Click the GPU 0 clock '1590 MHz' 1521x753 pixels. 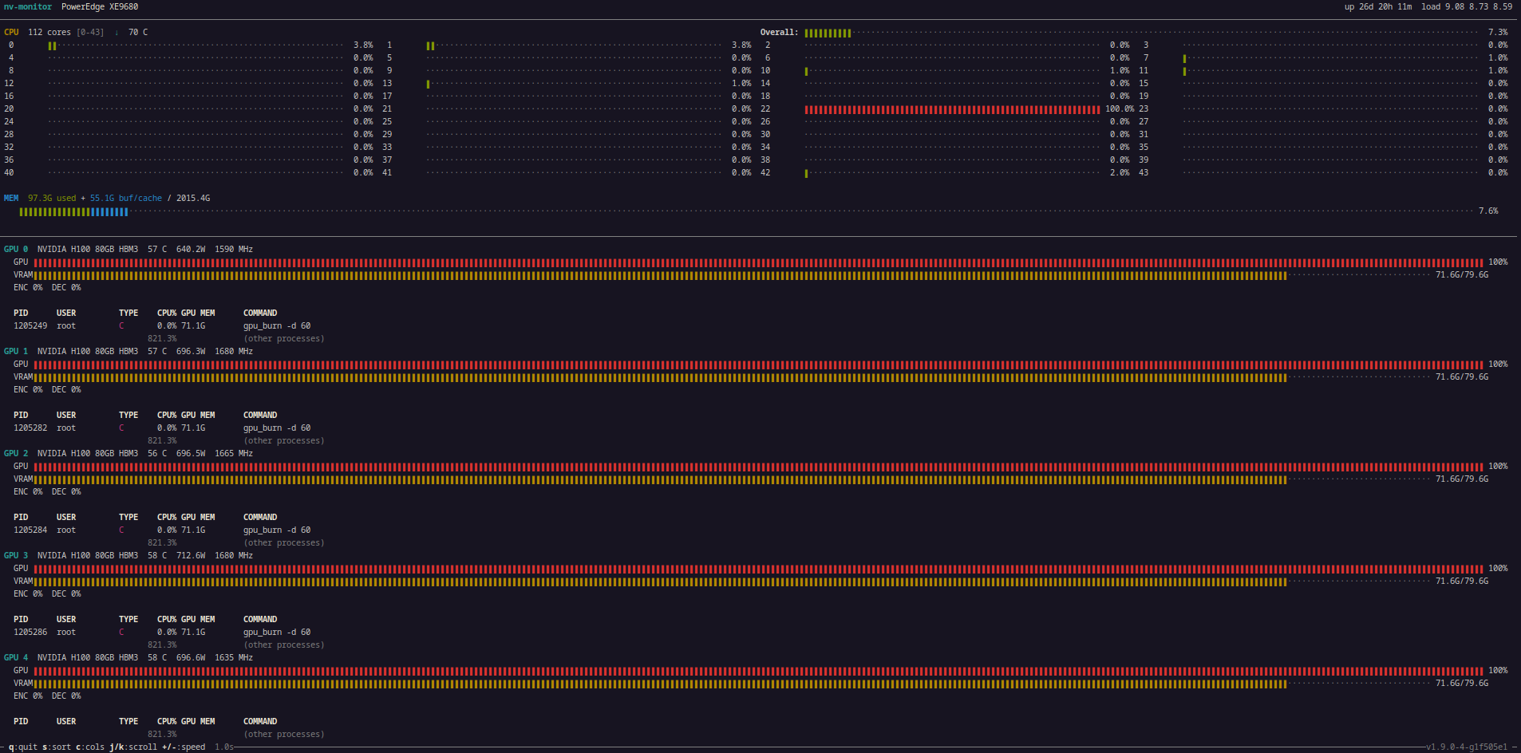coord(234,250)
